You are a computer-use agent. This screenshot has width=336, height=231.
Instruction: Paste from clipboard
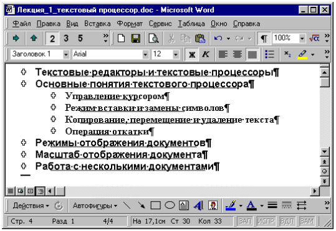pyautogui.click(x=200, y=39)
